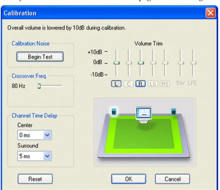Click the right speaker icon in room view
Image resolution: width=220 pixels, height=190 pixels.
[174, 112]
